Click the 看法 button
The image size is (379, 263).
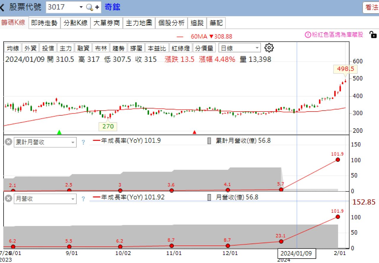point(371,7)
